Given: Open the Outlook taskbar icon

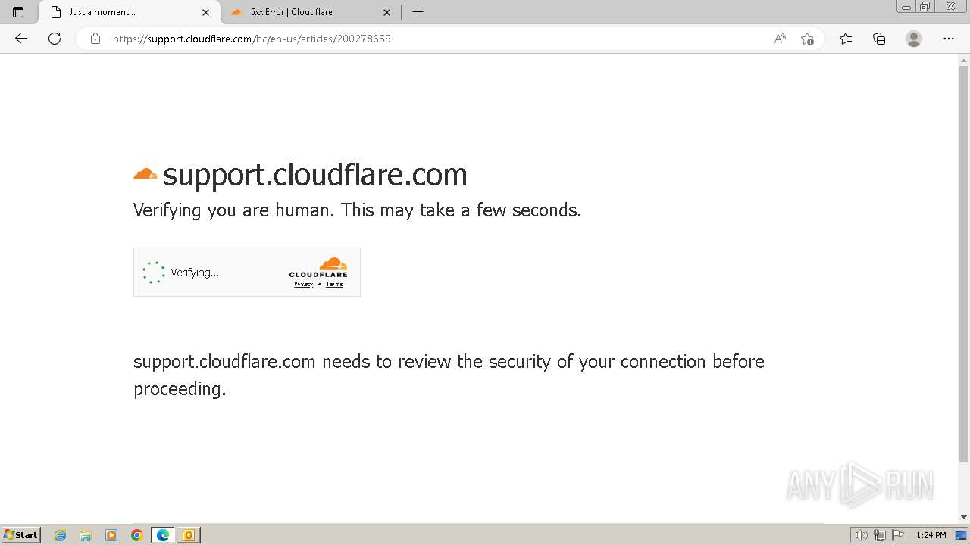Looking at the screenshot, I should click(x=189, y=535).
